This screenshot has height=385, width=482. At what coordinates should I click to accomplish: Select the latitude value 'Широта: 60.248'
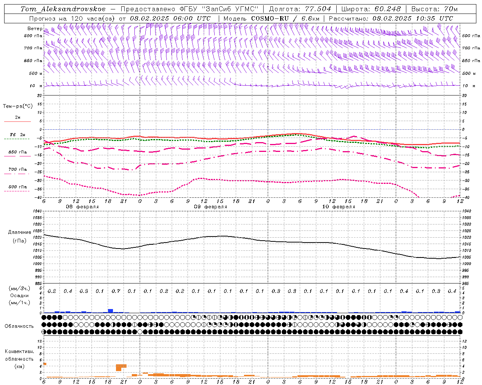coord(371,9)
